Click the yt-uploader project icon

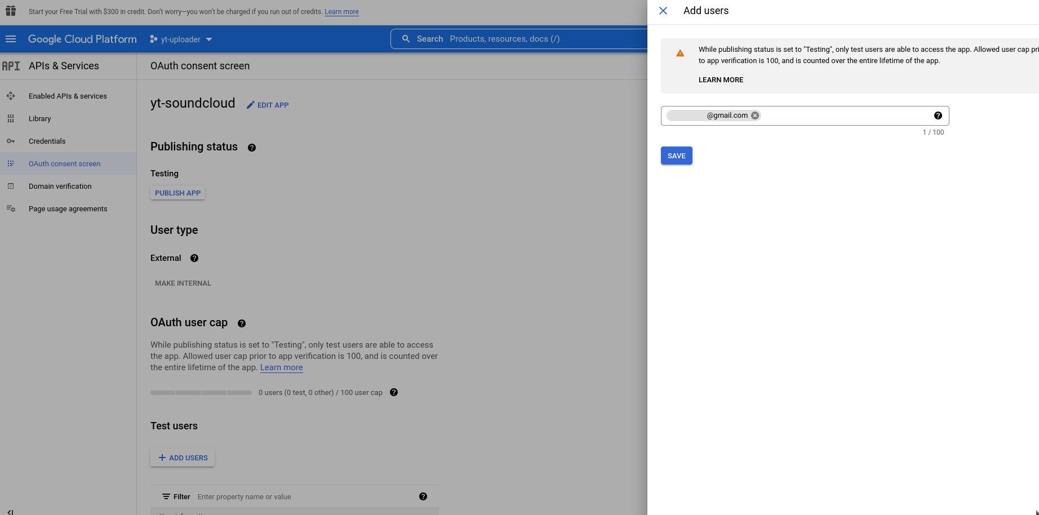pos(153,39)
